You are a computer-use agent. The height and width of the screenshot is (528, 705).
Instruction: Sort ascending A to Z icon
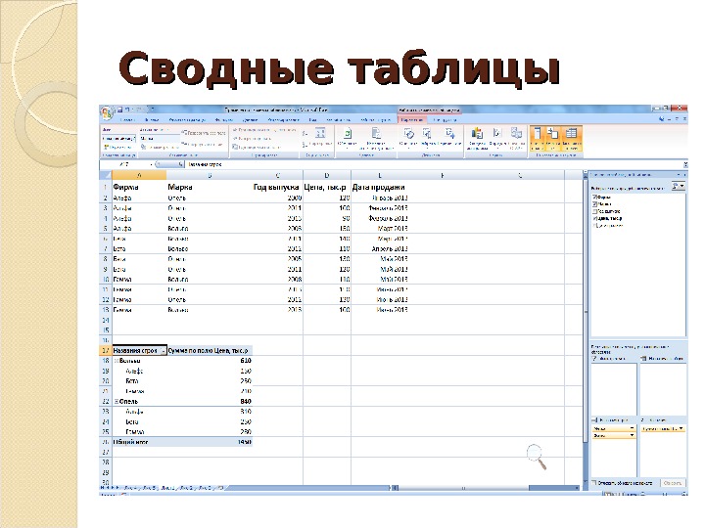click(x=305, y=133)
